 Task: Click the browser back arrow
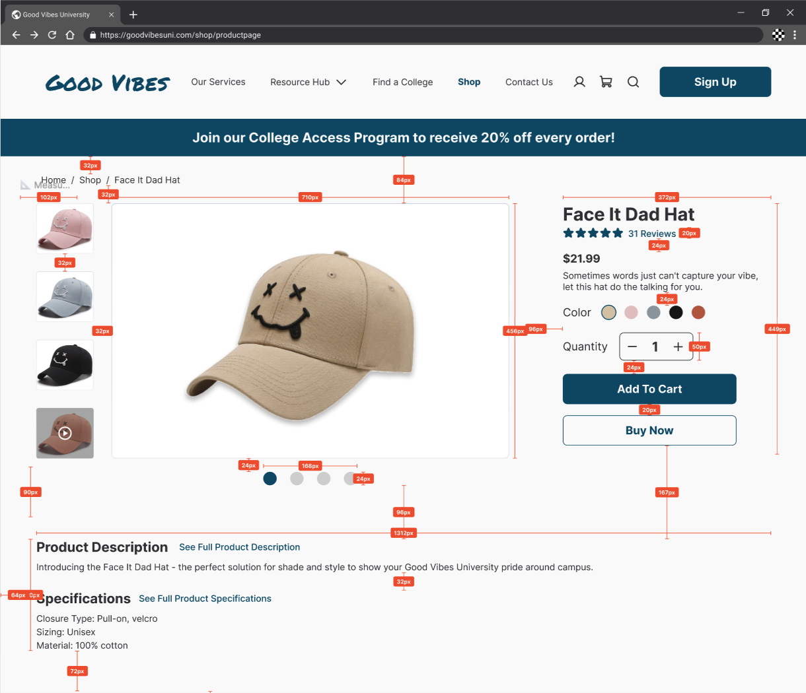tap(16, 35)
